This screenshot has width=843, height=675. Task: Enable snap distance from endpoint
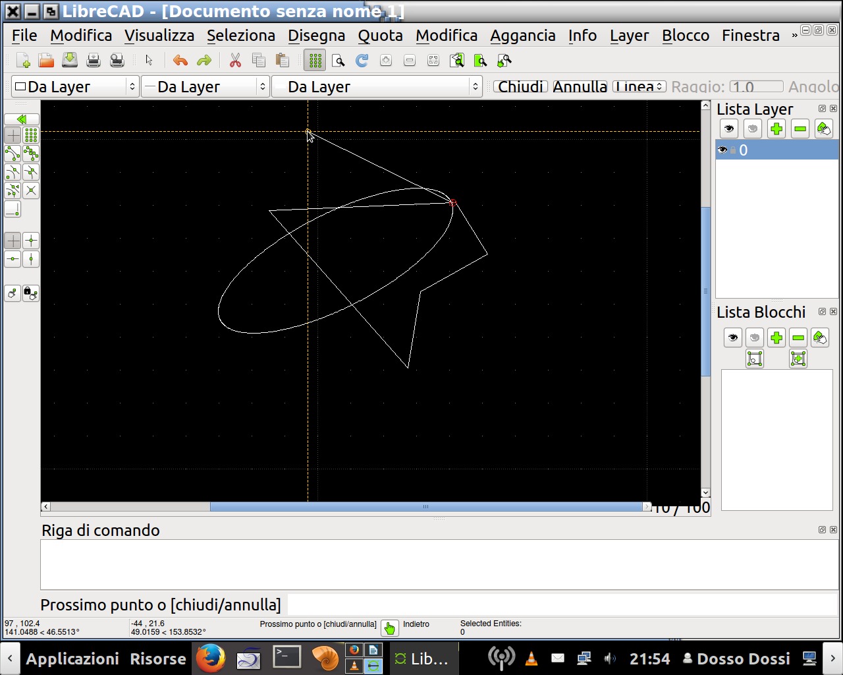13,191
